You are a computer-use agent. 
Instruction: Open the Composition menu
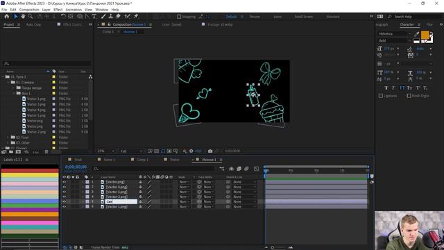pos(29,10)
